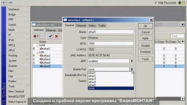The height and width of the screenshot is (105, 187).
Task: Open VPLS in the sidebar
Action: (x=11, y=50)
